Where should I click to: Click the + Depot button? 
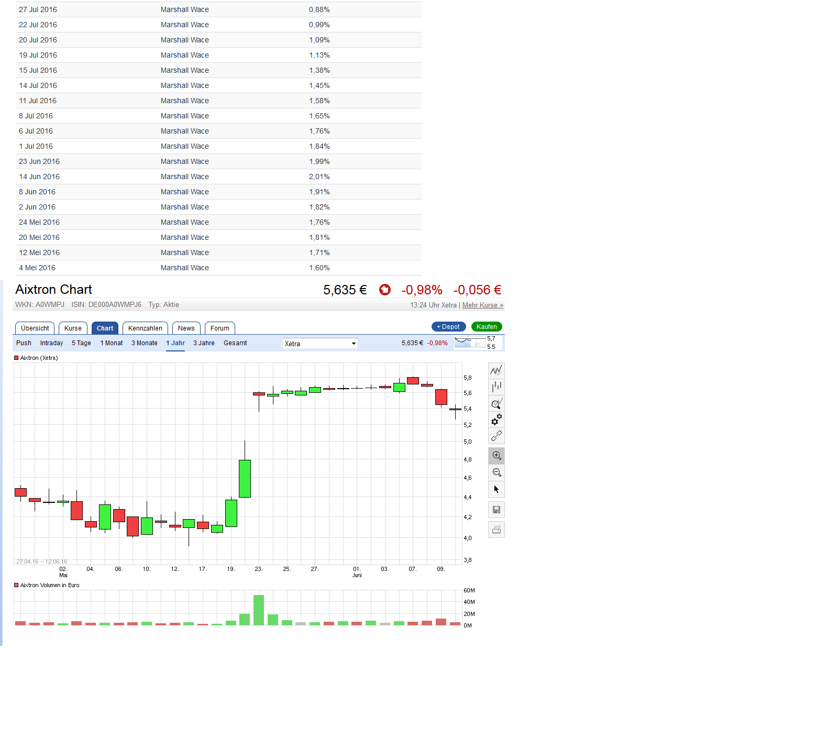pos(448,327)
